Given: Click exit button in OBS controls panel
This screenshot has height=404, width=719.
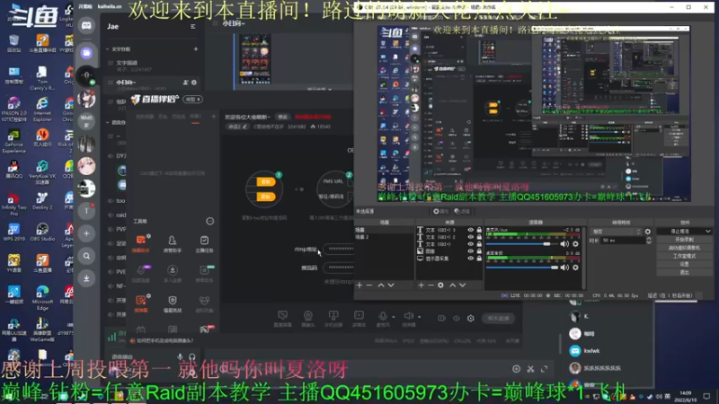Looking at the screenshot, I should (684, 273).
